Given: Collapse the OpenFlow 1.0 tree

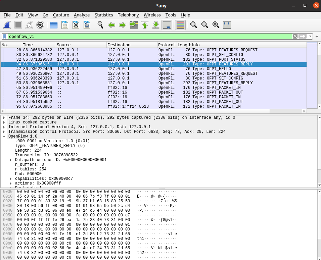Looking at the screenshot, I should point(4,137).
